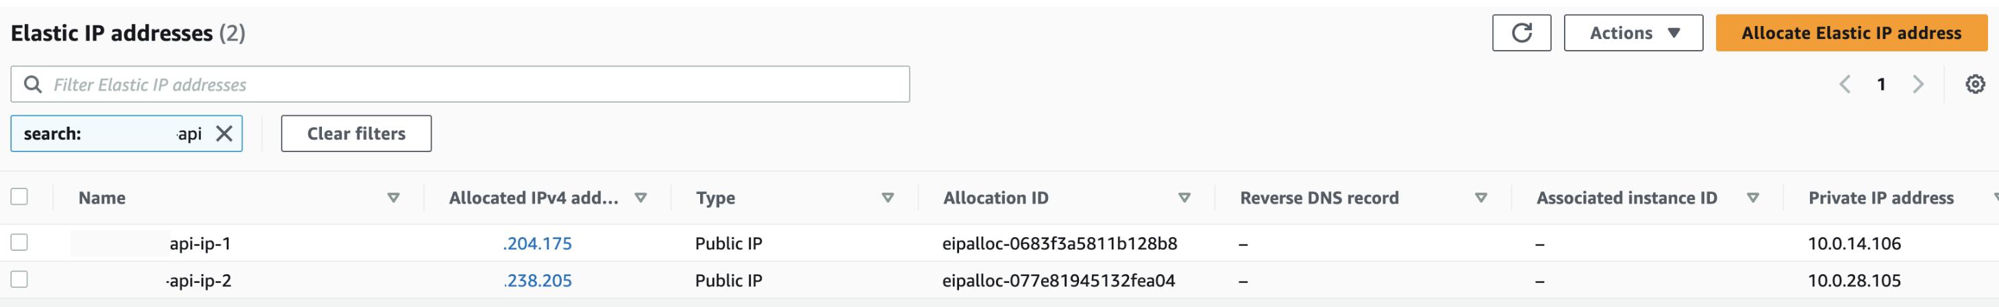Sort by Allocation ID column arrow
Viewport: 1999px width, 307px height.
click(x=1184, y=198)
